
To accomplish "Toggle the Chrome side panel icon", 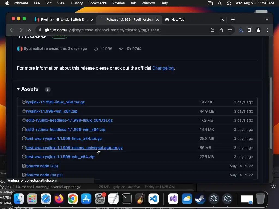I will tap(250, 30).
